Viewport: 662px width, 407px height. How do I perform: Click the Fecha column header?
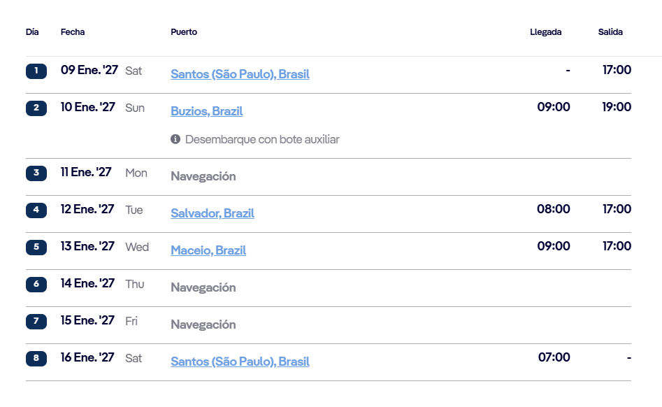coord(73,32)
